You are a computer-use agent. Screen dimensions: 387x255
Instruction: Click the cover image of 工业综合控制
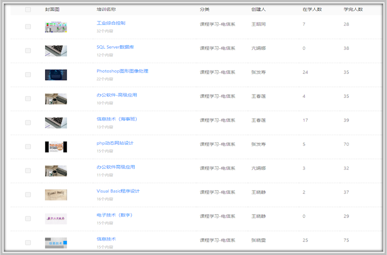pos(56,26)
